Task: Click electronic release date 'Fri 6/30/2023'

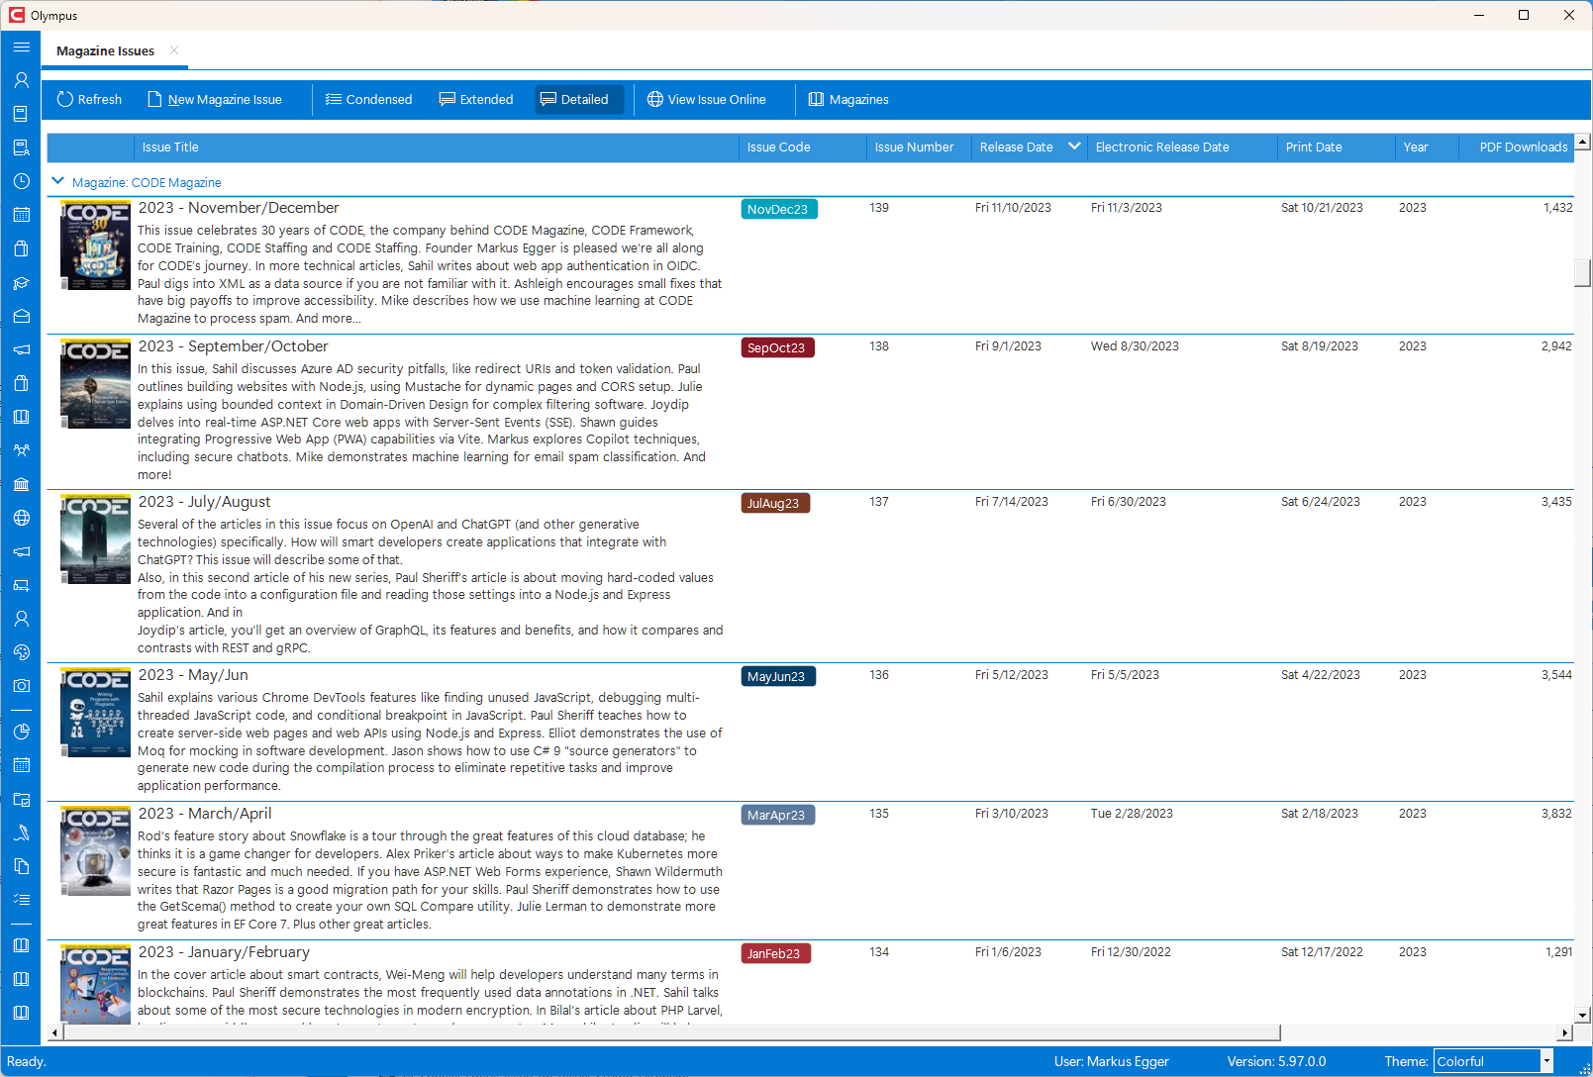Action: (1129, 502)
